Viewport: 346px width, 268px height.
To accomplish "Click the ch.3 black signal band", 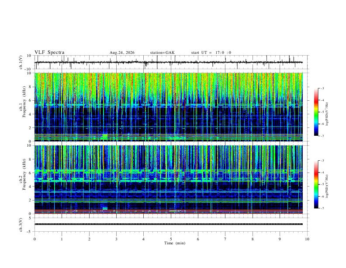I will [x=169, y=224].
